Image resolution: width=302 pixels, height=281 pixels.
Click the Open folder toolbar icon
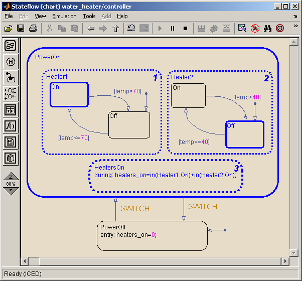pos(9,29)
